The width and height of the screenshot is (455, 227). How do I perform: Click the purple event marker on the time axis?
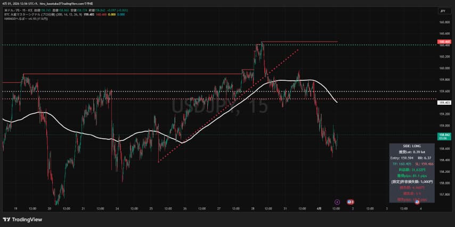(x=337, y=202)
